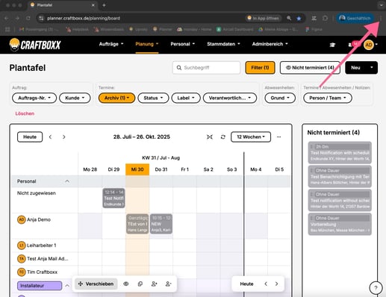Click the Heute button above the calendar
Viewport: 386px width, 297px height.
coord(30,137)
